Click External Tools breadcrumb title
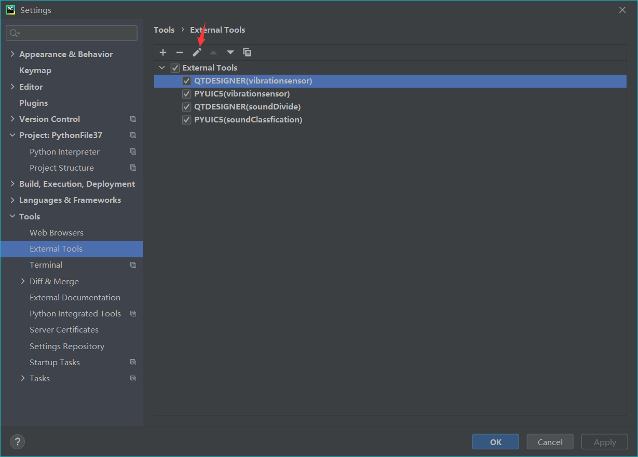The image size is (638, 457). coord(218,30)
